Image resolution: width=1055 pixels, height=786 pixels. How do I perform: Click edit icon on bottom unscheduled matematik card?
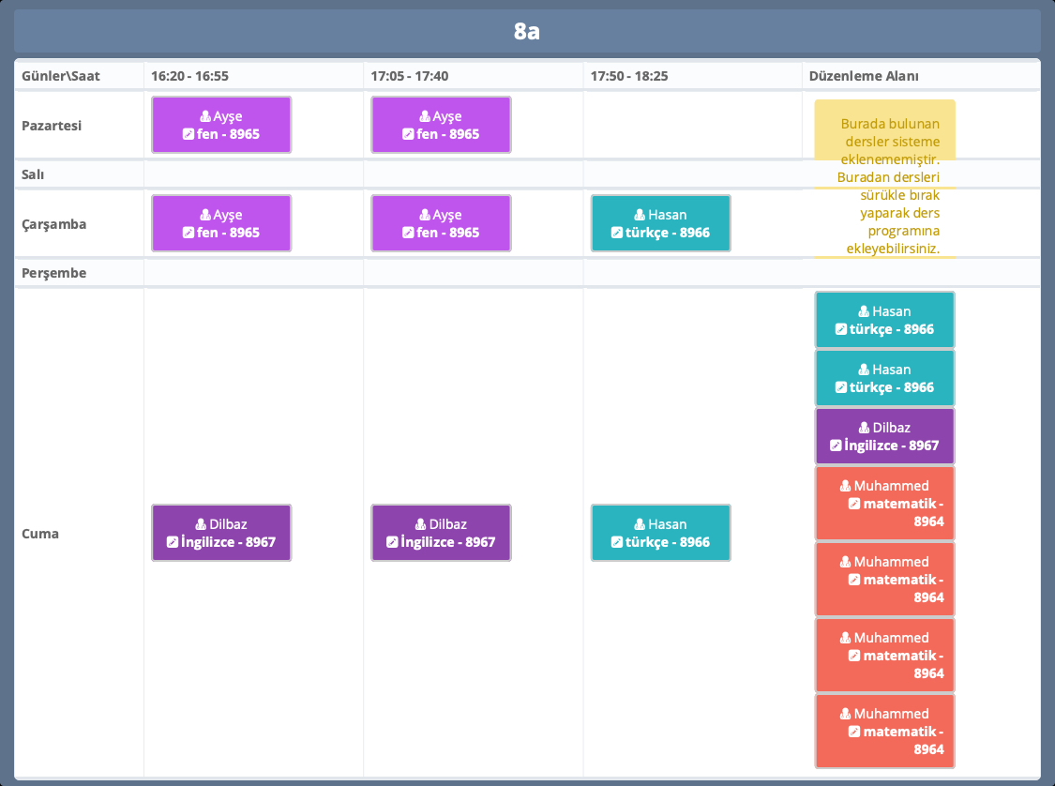pyautogui.click(x=854, y=732)
